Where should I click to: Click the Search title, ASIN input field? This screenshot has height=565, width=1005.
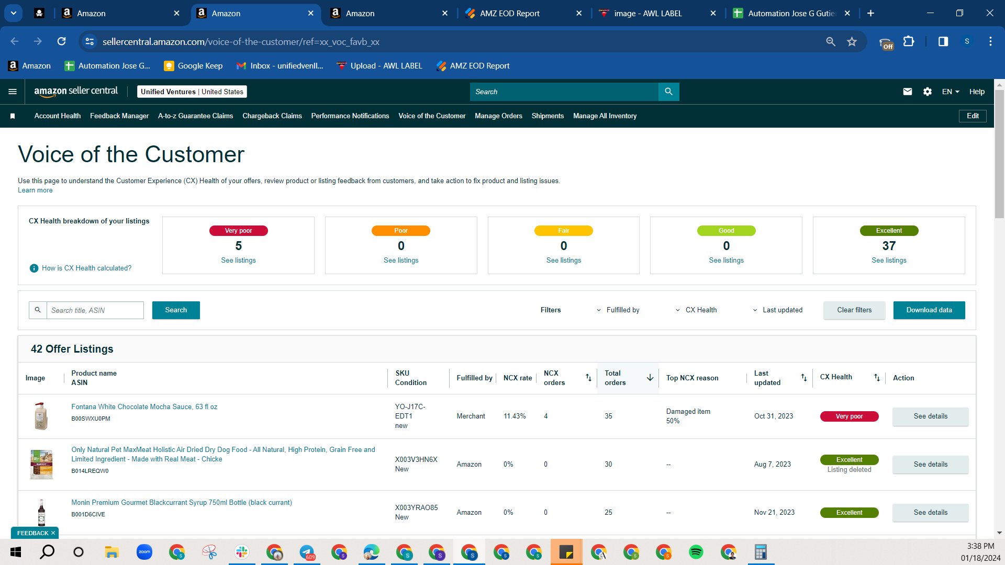[95, 310]
